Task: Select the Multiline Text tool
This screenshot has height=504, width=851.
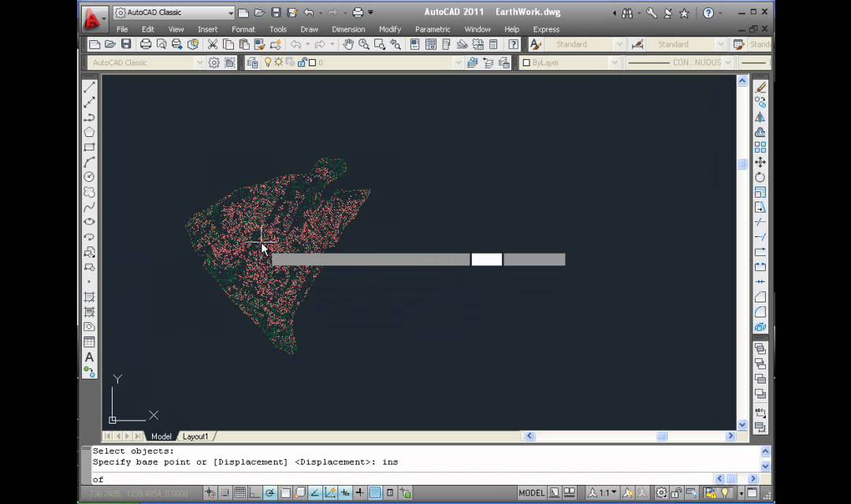Action: (x=90, y=357)
